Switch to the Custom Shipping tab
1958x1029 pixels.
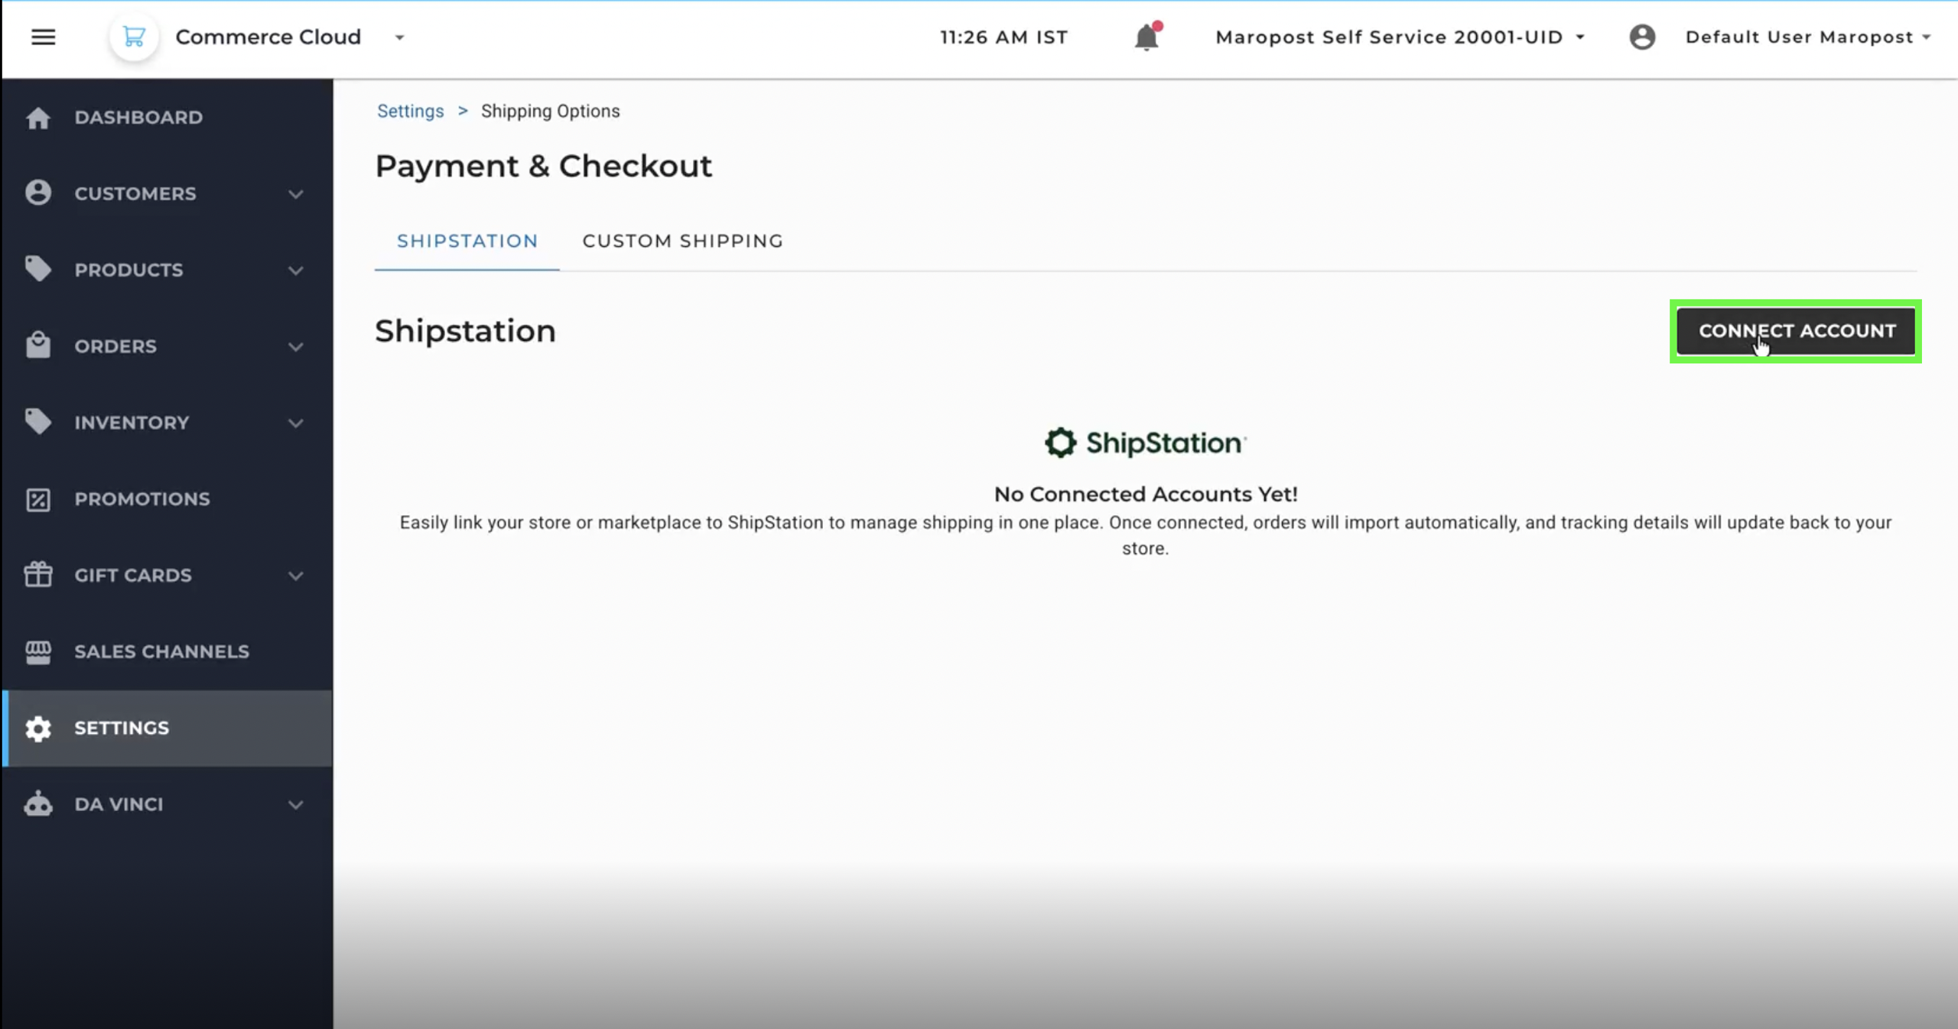click(x=682, y=241)
